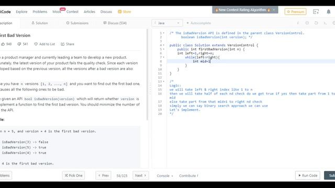Collapse code fold arrow at line 1

(164, 33)
